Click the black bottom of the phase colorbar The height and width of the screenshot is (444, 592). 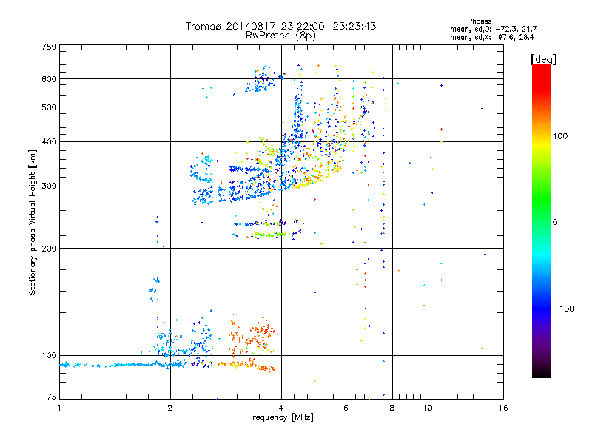coord(542,373)
